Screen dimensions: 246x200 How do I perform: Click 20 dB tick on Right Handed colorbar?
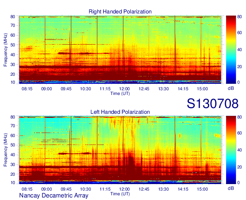click(239, 67)
